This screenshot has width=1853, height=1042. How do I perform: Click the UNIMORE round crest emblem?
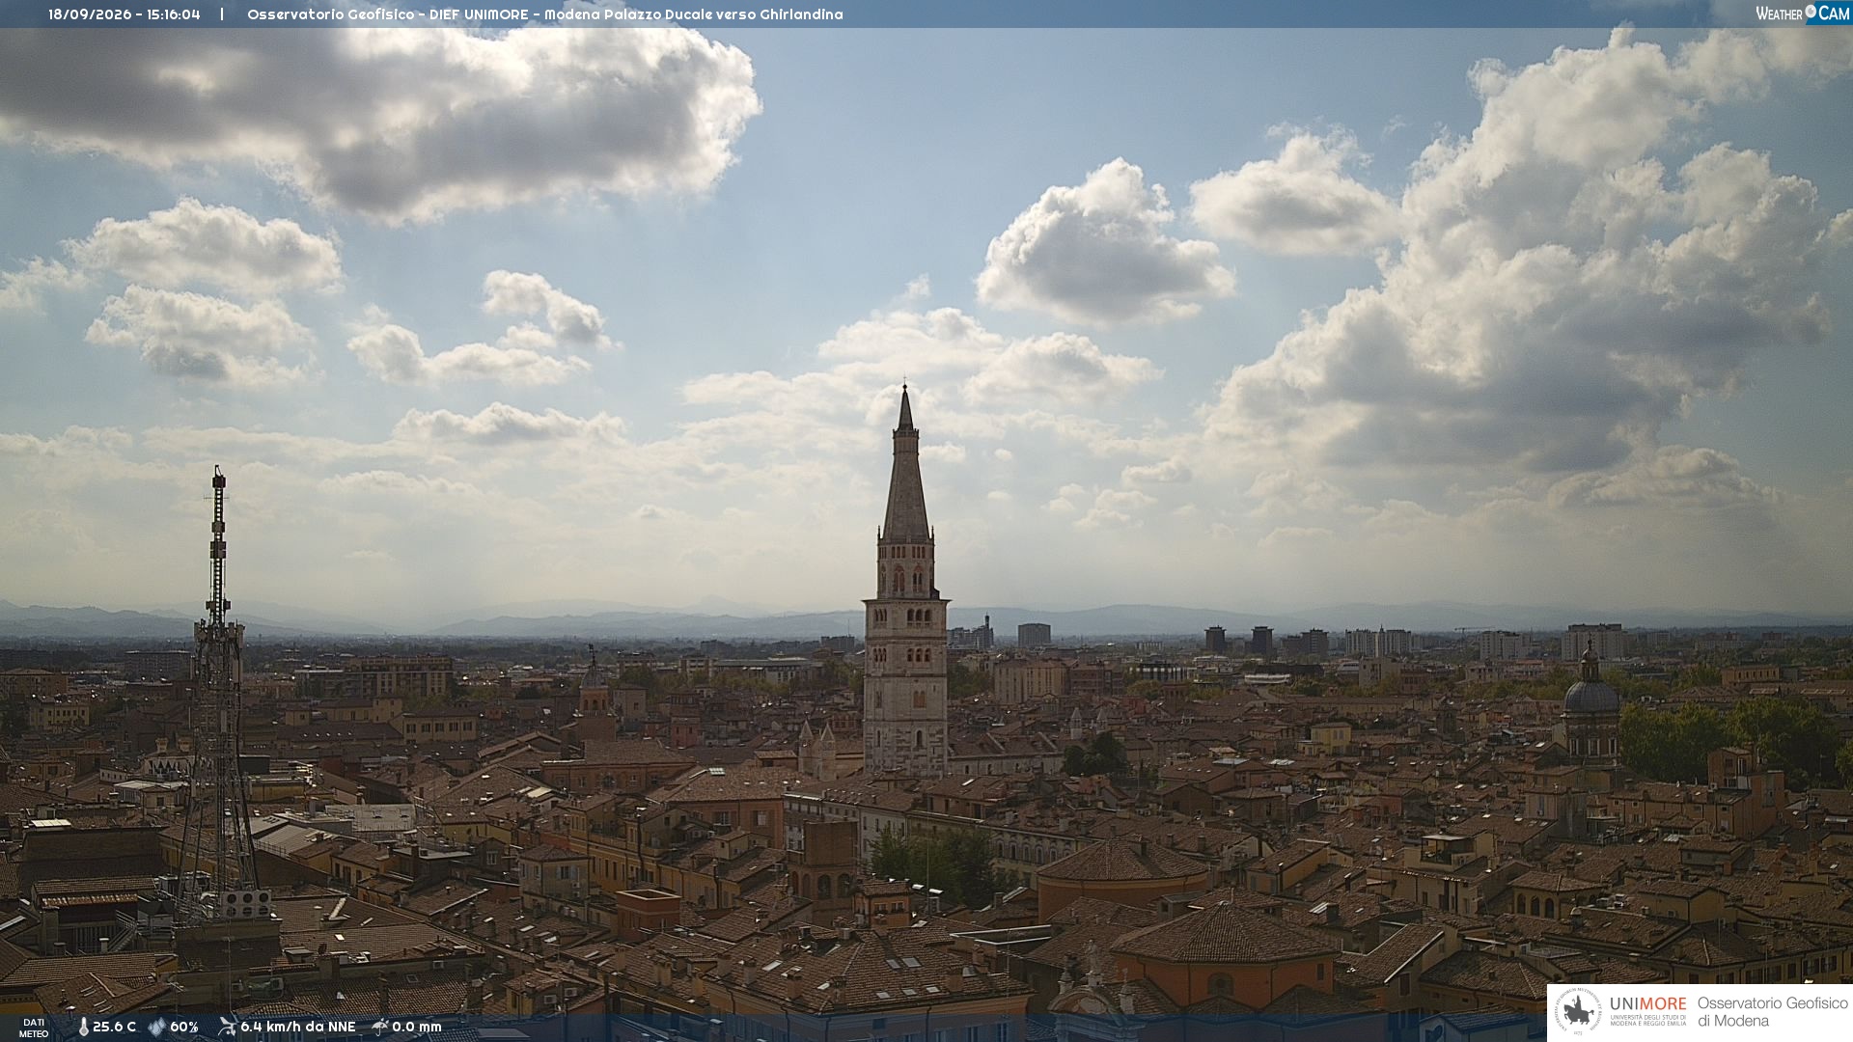[1578, 1012]
